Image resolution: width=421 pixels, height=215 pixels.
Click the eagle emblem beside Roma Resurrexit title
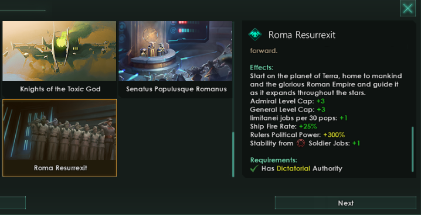(x=255, y=34)
